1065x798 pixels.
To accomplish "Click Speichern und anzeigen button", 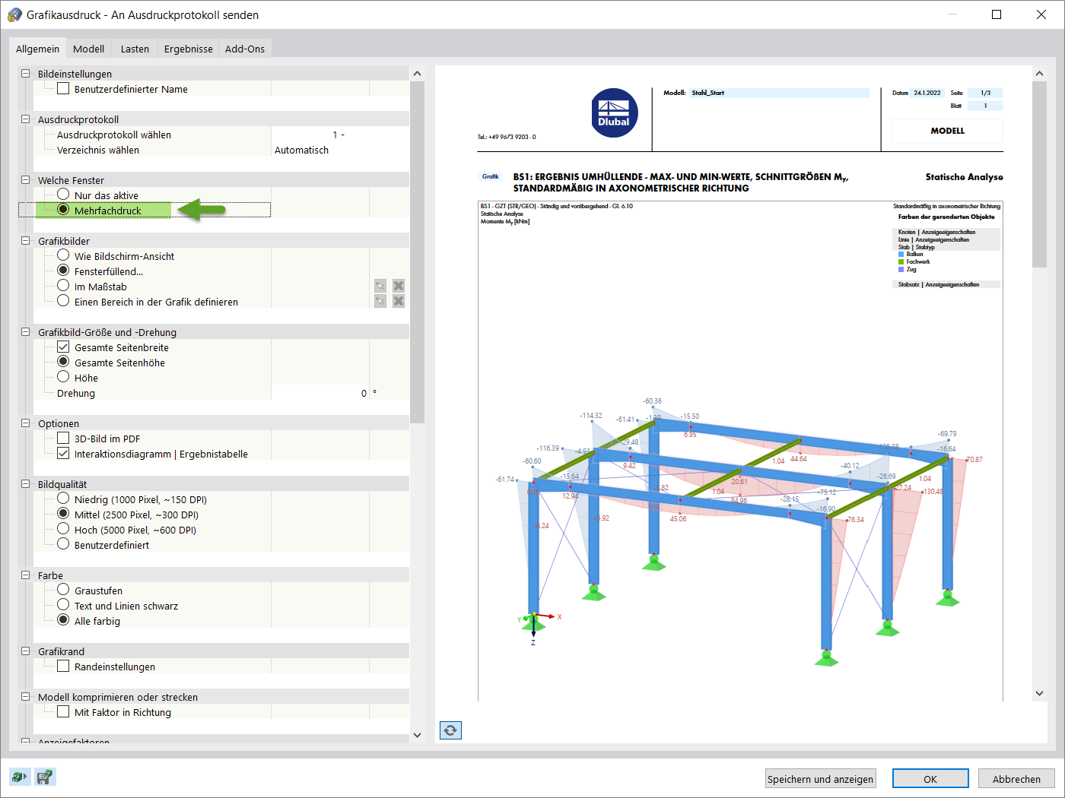I will 820,779.
